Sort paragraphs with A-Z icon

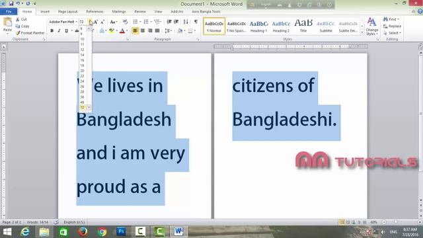coord(186,22)
